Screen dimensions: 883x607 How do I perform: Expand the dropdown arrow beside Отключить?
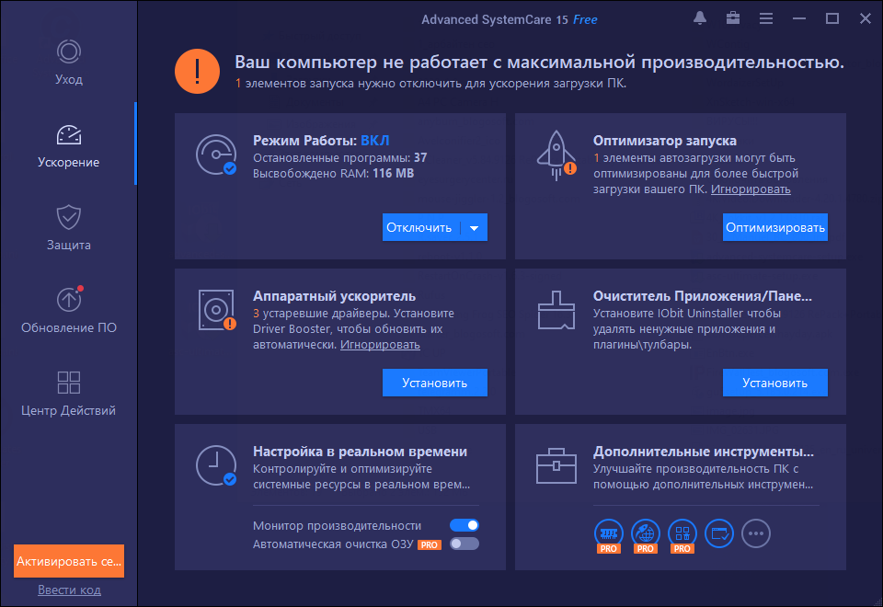point(475,227)
